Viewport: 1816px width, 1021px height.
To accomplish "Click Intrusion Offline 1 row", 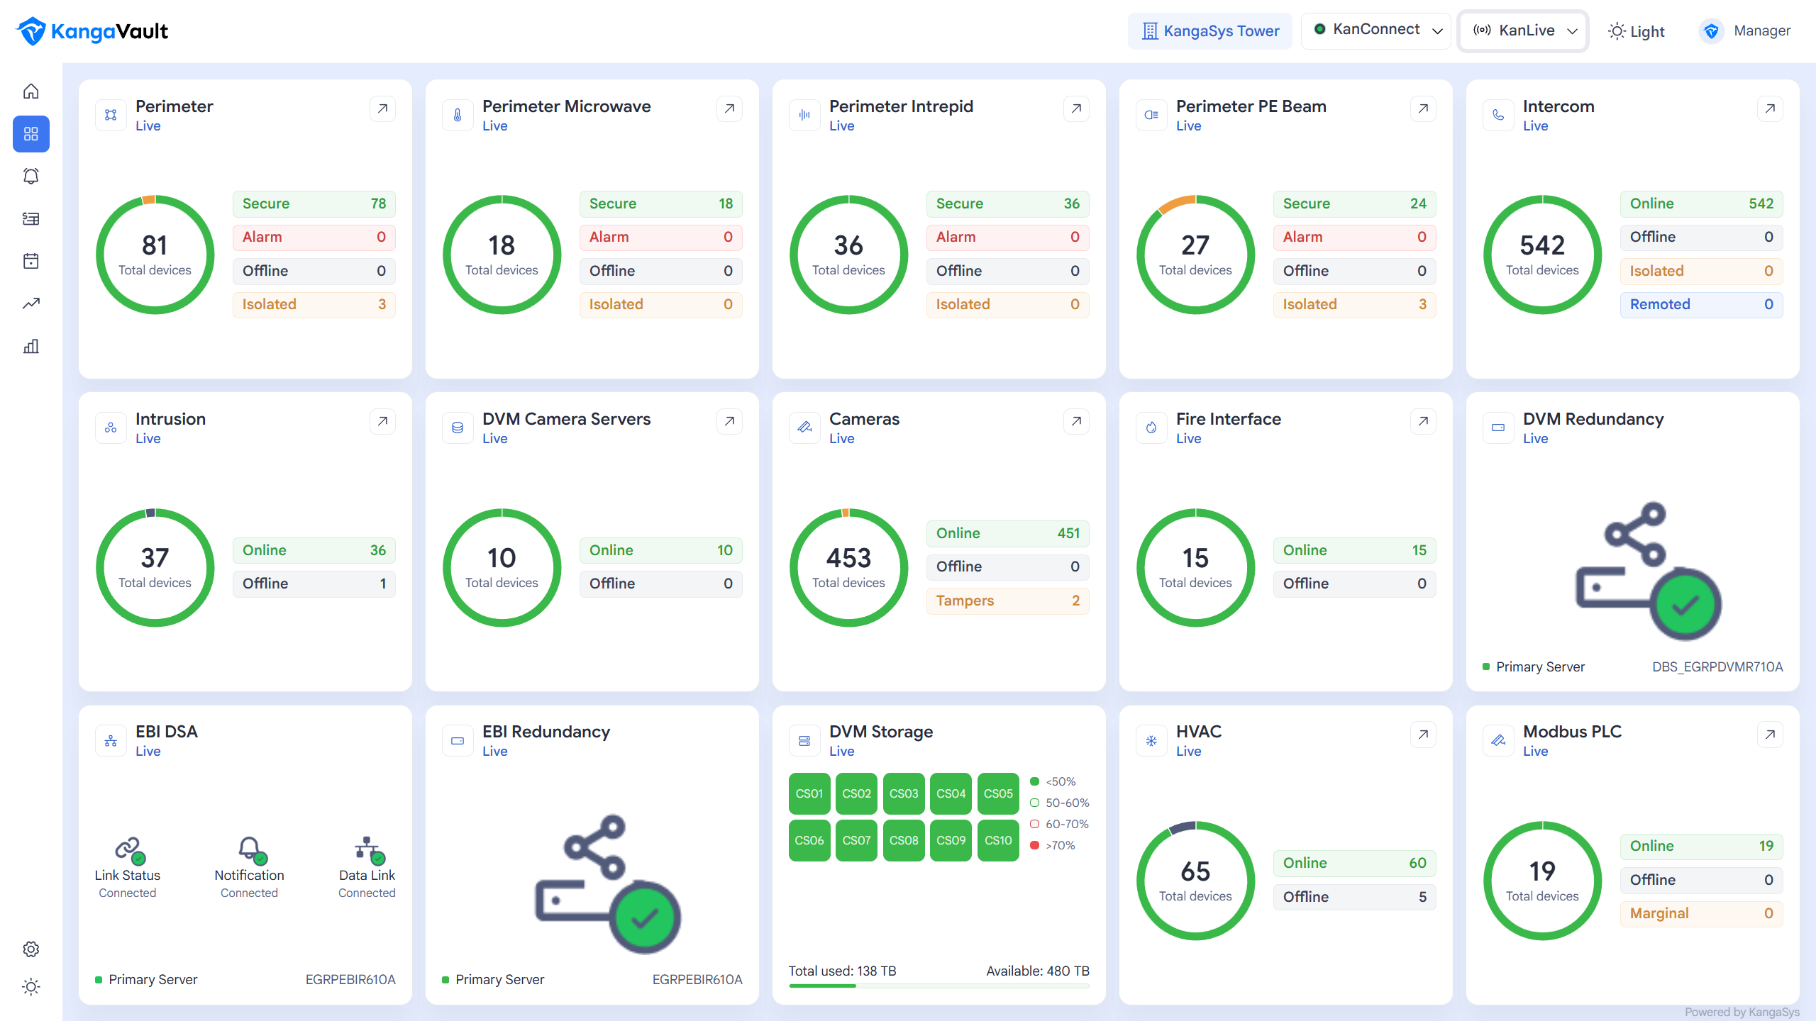I will point(314,584).
